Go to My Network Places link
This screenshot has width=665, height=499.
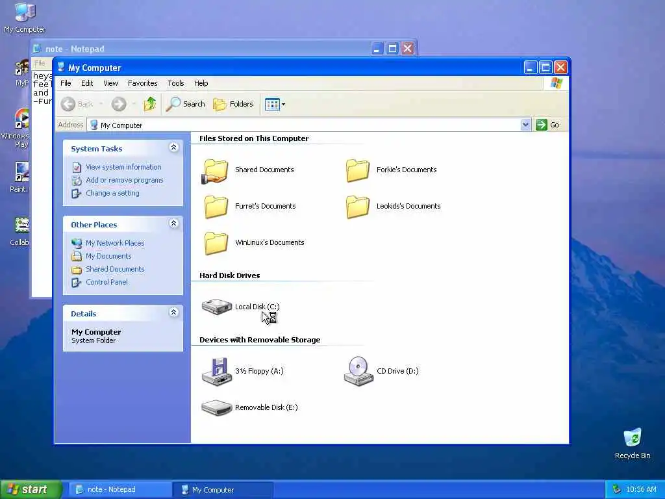(x=115, y=243)
